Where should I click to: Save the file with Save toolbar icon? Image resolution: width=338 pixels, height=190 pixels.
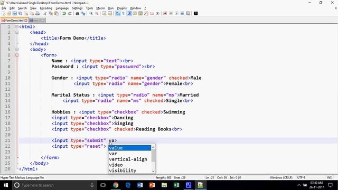14,13
